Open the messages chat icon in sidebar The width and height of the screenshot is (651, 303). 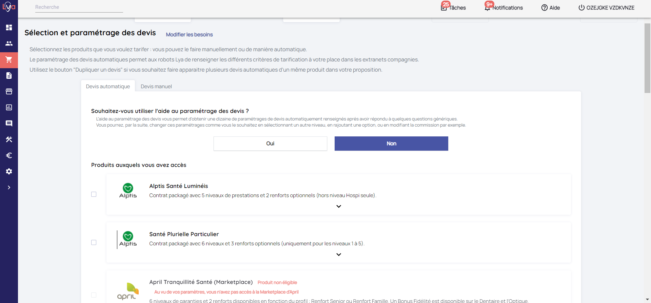tap(9, 124)
